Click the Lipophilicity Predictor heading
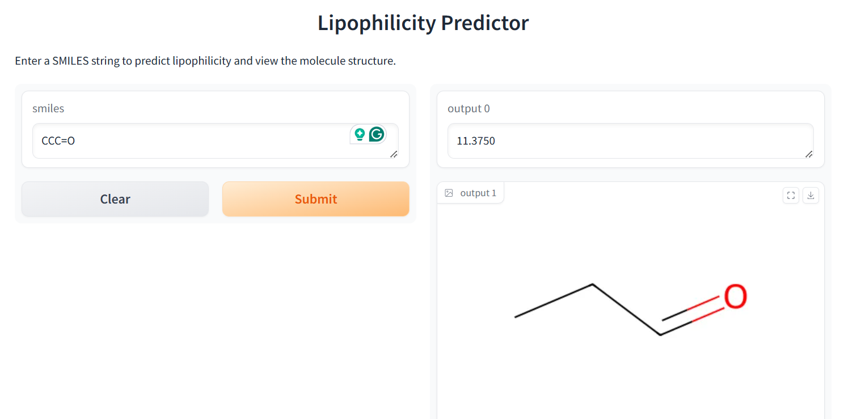 click(423, 23)
